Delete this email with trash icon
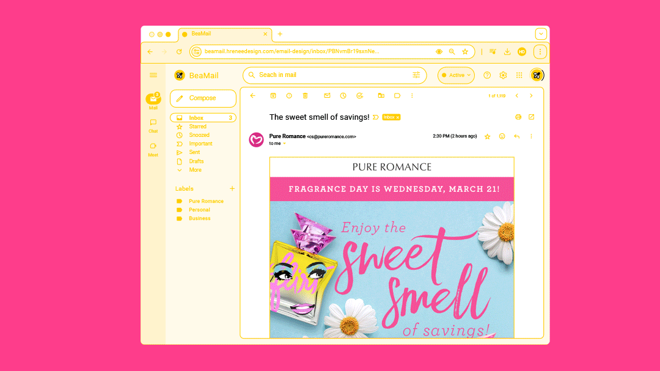Screen dimensions: 660x371 [x=305, y=95]
